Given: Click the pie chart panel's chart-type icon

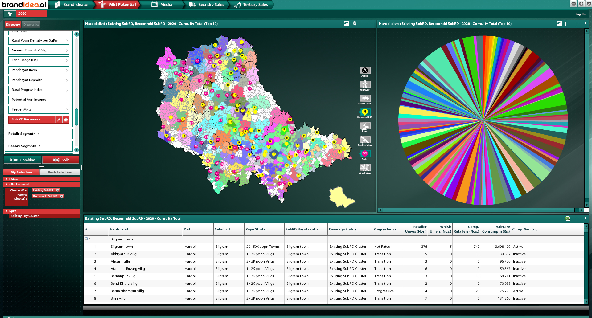Looking at the screenshot, I should click(x=567, y=24).
